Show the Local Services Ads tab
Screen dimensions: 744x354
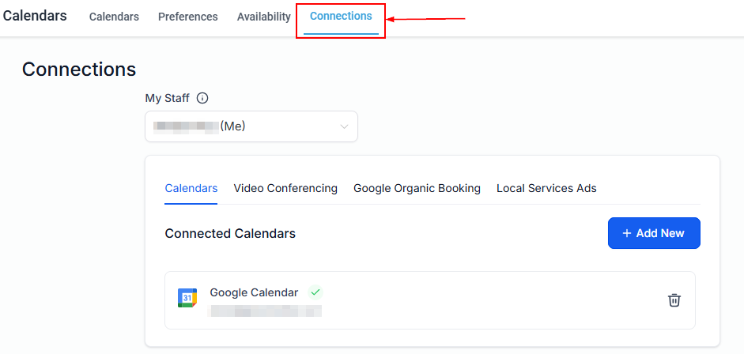tap(546, 188)
